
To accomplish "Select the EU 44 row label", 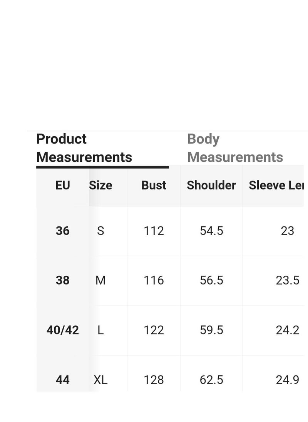I will (63, 380).
